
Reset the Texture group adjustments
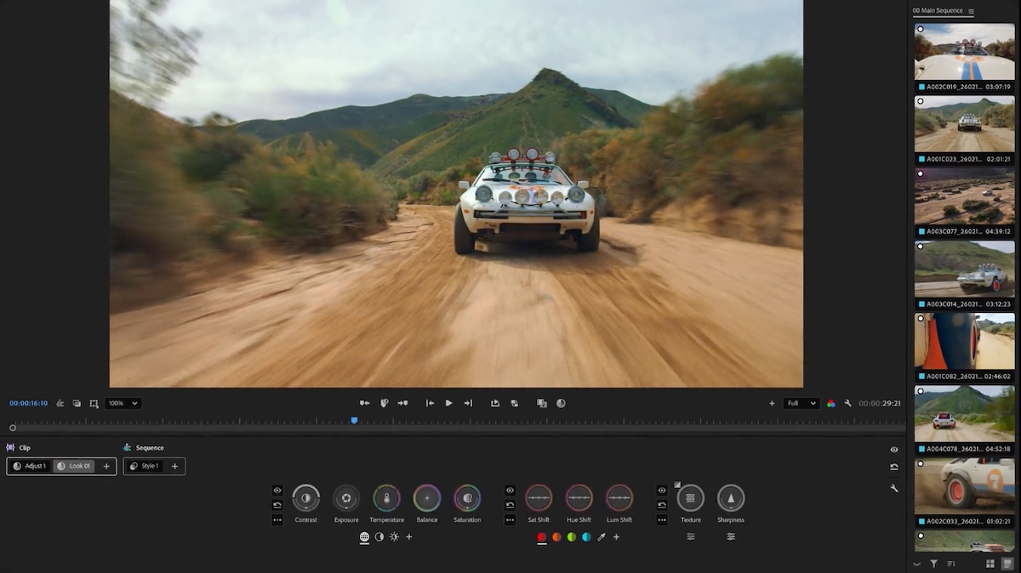click(x=662, y=505)
